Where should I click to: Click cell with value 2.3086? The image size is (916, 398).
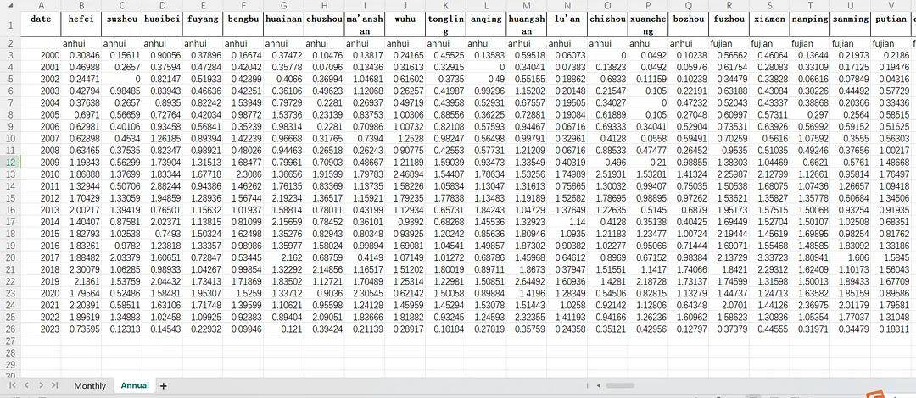tap(243, 174)
